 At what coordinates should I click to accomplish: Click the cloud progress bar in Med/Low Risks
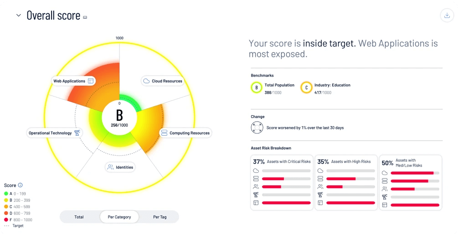[415, 173]
